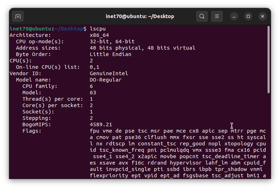
Task: Open the hamburger main menu
Action: (217, 16)
